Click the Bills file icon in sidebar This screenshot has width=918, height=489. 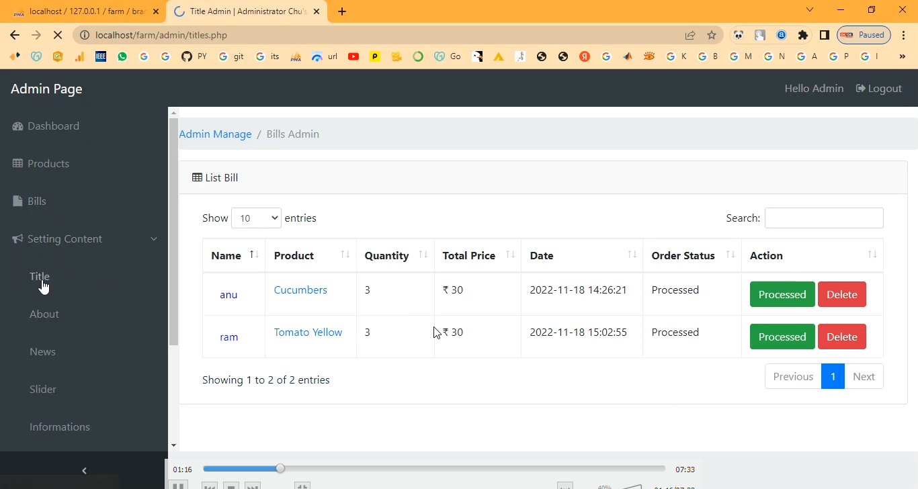click(x=17, y=202)
